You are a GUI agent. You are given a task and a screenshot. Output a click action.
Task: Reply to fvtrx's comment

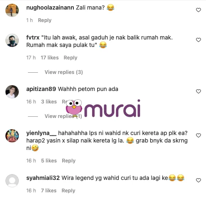[70, 58]
